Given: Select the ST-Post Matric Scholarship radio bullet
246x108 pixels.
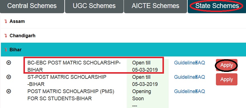Looking at the screenshot, I should click(9, 77).
